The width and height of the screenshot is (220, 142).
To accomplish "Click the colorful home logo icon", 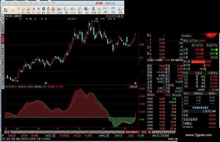I will [x=6, y=10].
